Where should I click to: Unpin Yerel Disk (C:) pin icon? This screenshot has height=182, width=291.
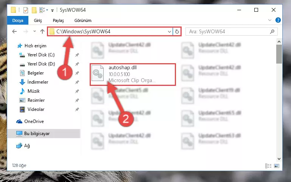coord(77,55)
